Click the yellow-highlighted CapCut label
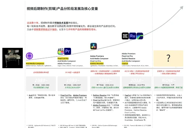186x128 pixels. click(x=125, y=64)
